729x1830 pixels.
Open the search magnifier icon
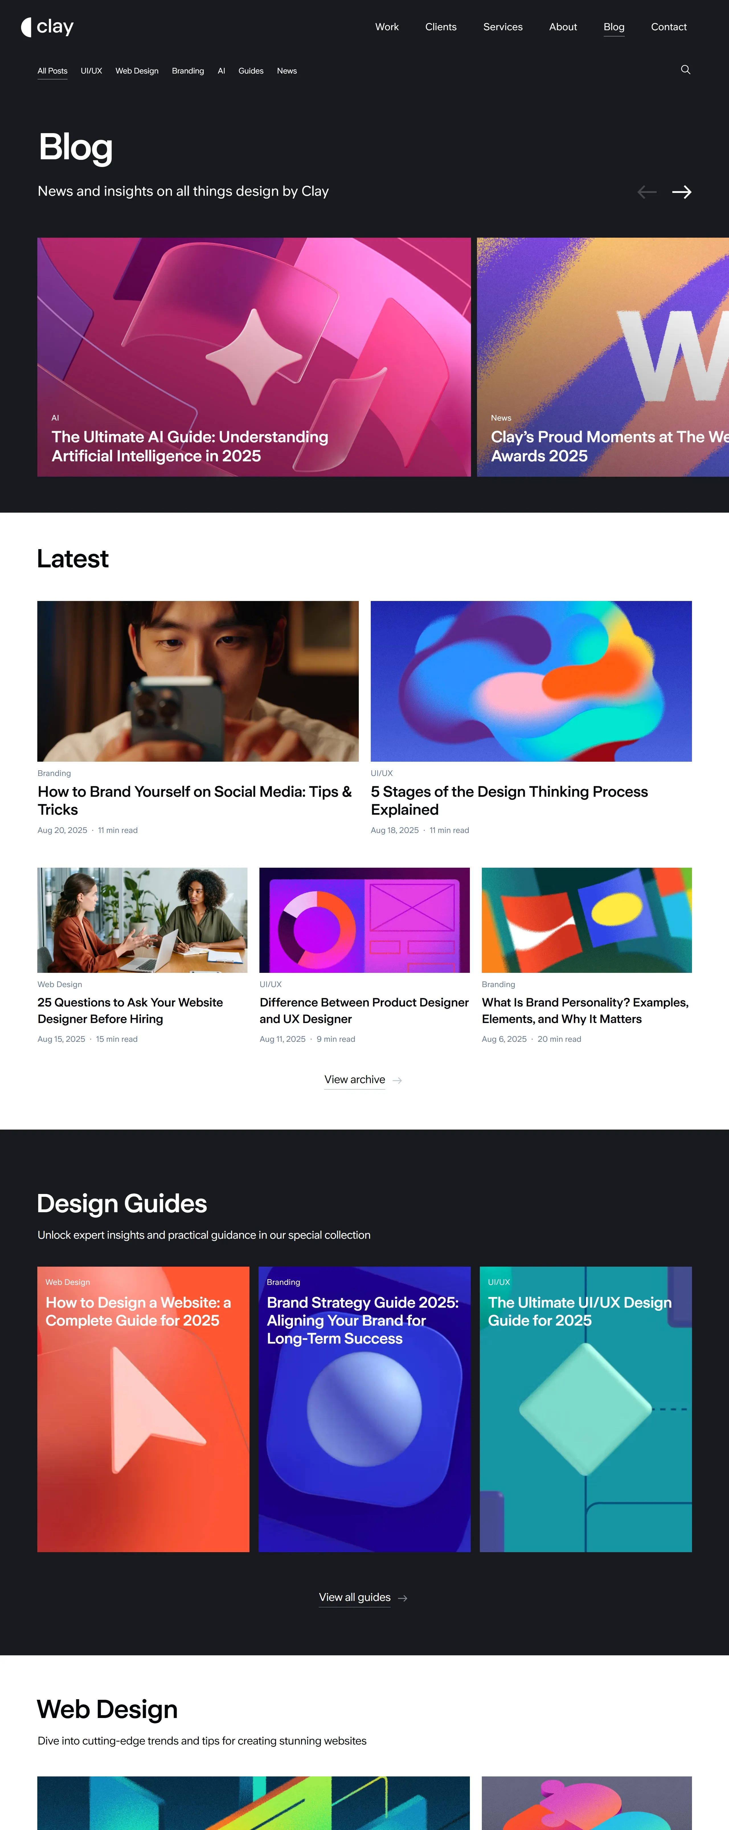coord(685,70)
